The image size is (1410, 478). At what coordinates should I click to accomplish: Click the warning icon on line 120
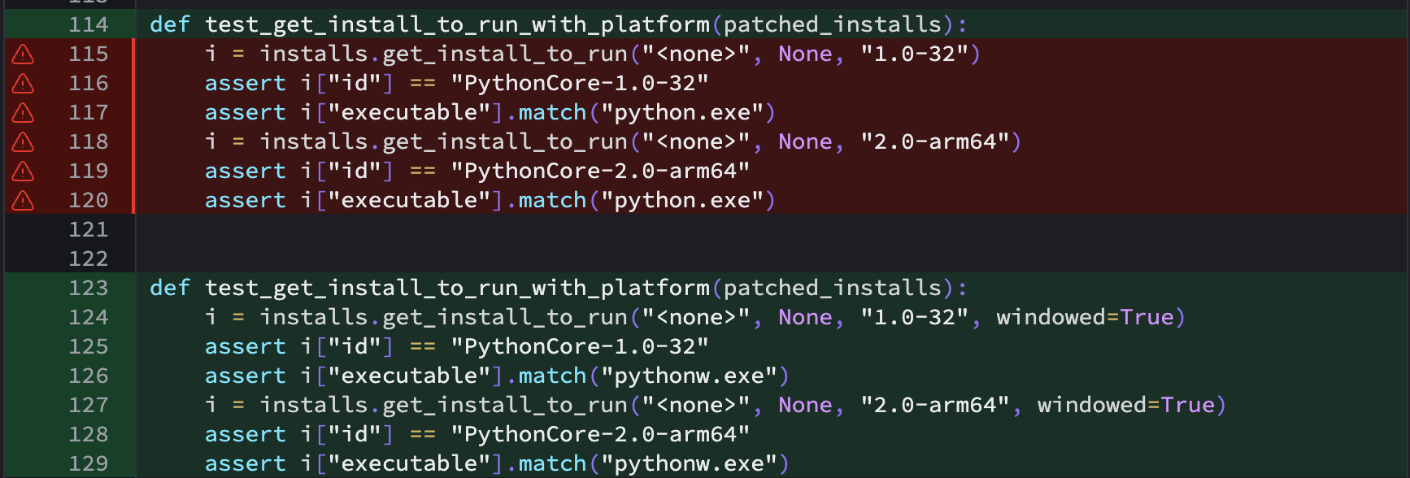(x=23, y=201)
